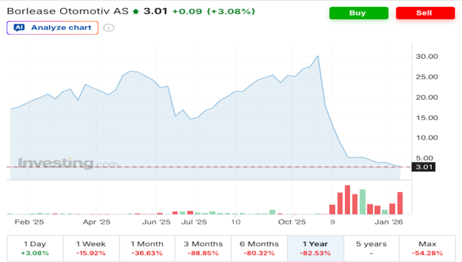Click the chart peak near 30.00

tap(318, 56)
